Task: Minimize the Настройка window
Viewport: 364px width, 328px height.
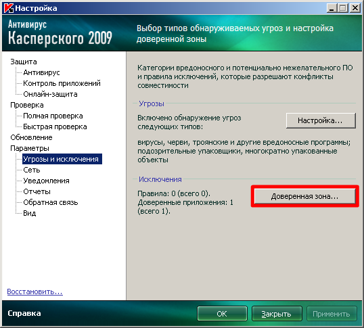Action: pyautogui.click(x=332, y=8)
